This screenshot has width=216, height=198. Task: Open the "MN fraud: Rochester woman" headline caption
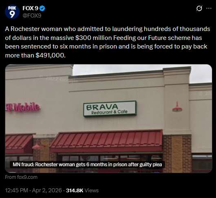(x=87, y=165)
